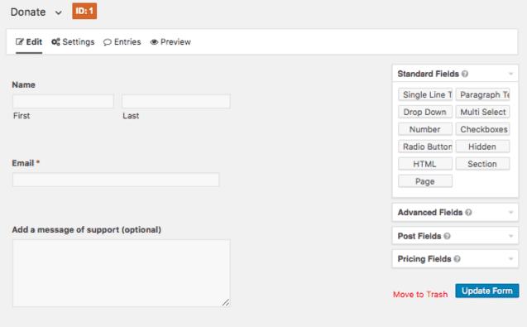Click the Standard Fields help icon
527x327 pixels.
pos(465,74)
